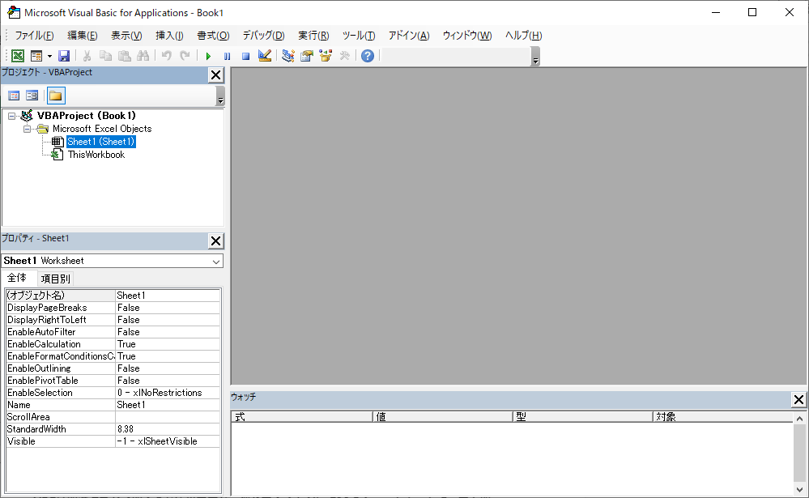
Task: Paste using the clipboard icon
Action: pyautogui.click(x=125, y=56)
